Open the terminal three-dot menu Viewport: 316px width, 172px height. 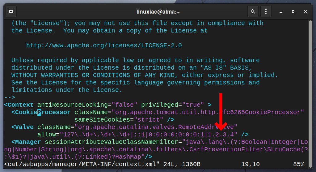pos(266,11)
